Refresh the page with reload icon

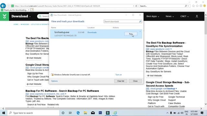click(136, 6)
